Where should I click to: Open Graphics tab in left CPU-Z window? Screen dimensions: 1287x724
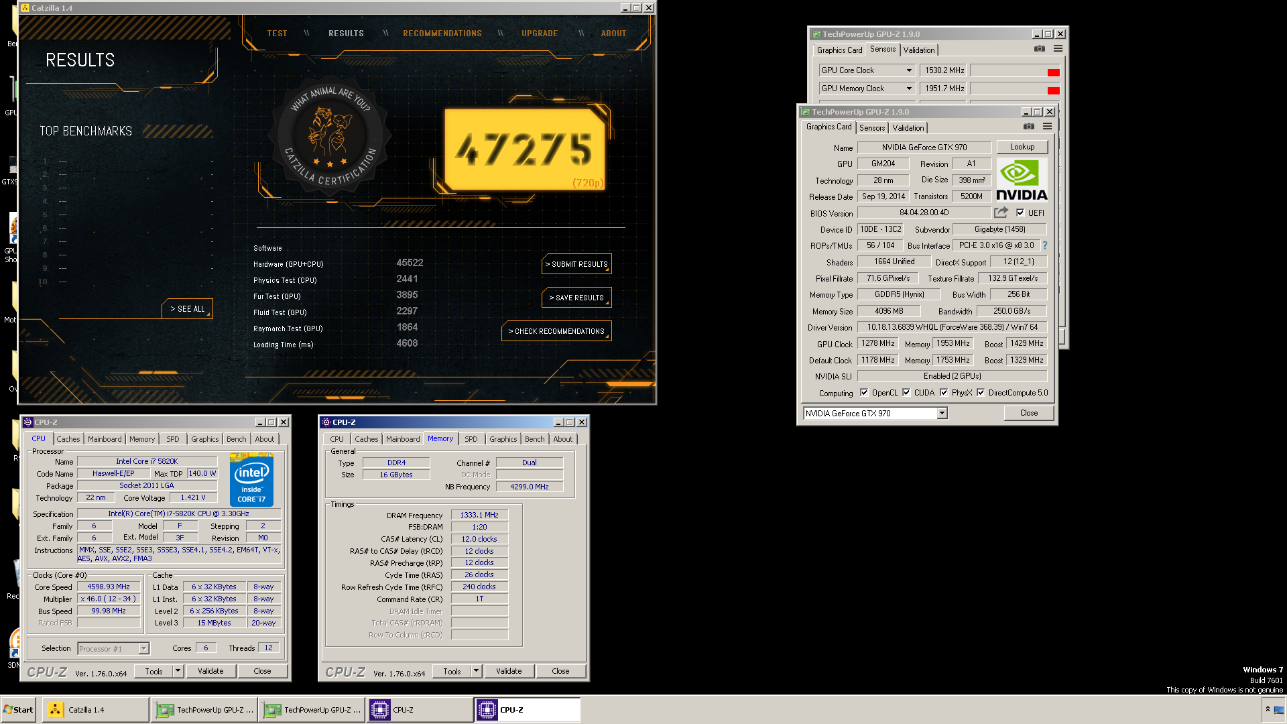[x=204, y=439]
